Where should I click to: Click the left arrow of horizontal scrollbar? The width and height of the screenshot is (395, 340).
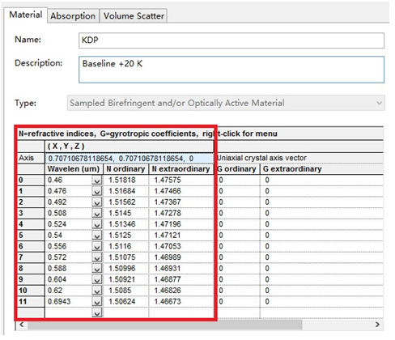point(22,325)
